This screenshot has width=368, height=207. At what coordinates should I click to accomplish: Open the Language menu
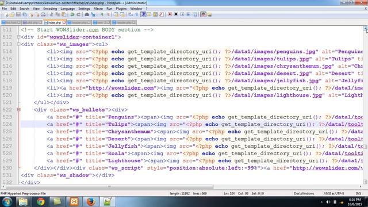pos(68,9)
